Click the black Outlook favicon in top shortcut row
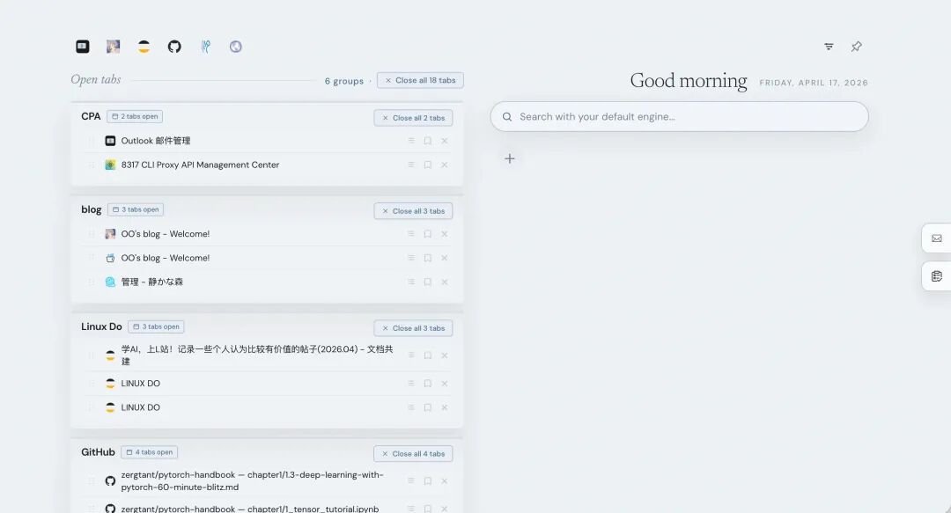This screenshot has width=951, height=513. point(83,47)
